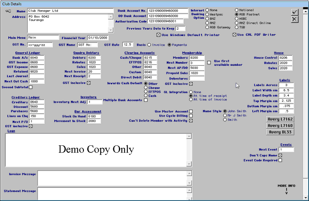Screen dimensions: 309x201
Task: Apply Avery L7162 label preset
Action: [280, 119]
